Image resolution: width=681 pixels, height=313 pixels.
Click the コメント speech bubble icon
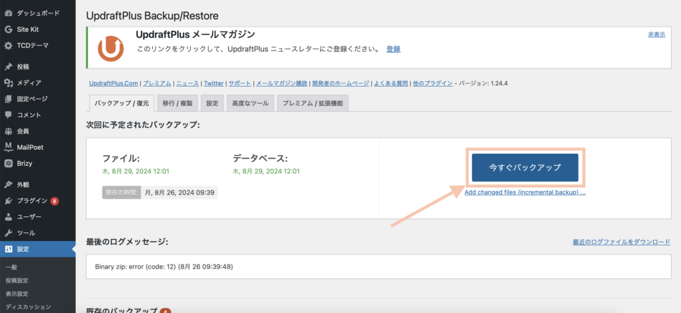pos(8,115)
